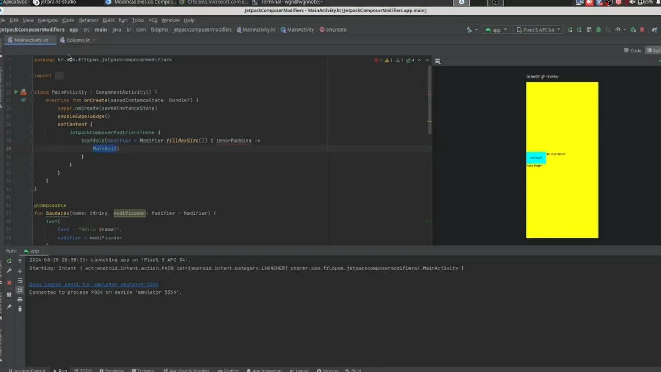Go to previous highlighted error arrow
Viewport: 661px width, 372px height.
coord(419,60)
